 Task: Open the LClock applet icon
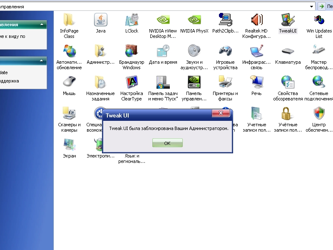(x=132, y=20)
